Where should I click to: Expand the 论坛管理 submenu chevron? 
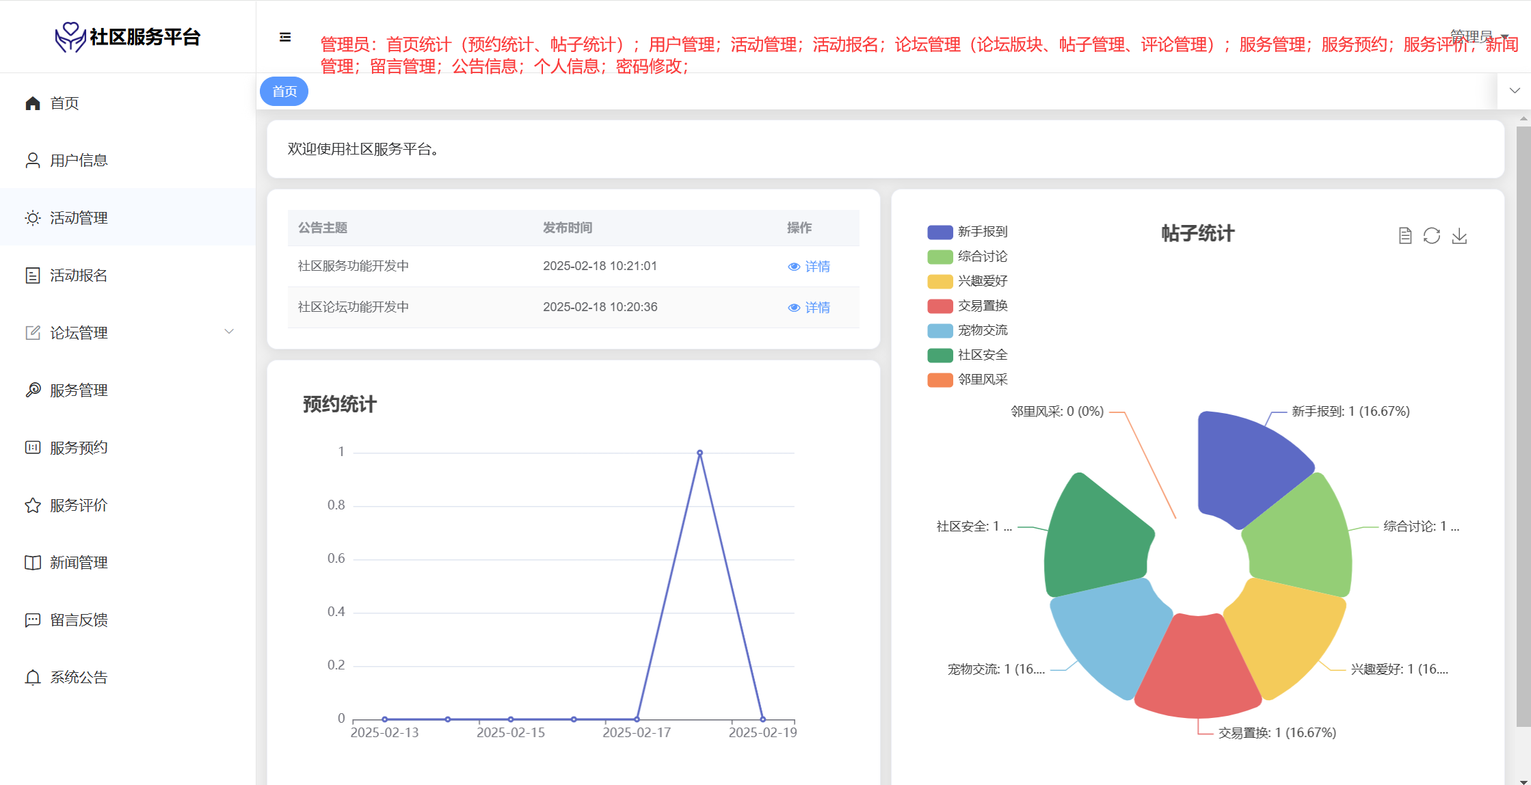pyautogui.click(x=229, y=332)
